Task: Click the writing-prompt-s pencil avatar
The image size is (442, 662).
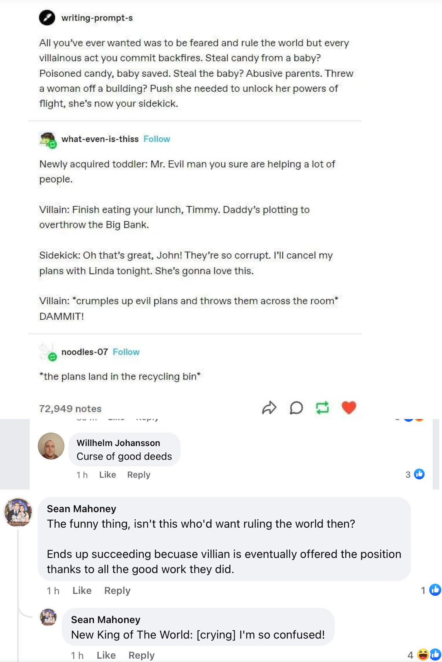Action: (47, 18)
